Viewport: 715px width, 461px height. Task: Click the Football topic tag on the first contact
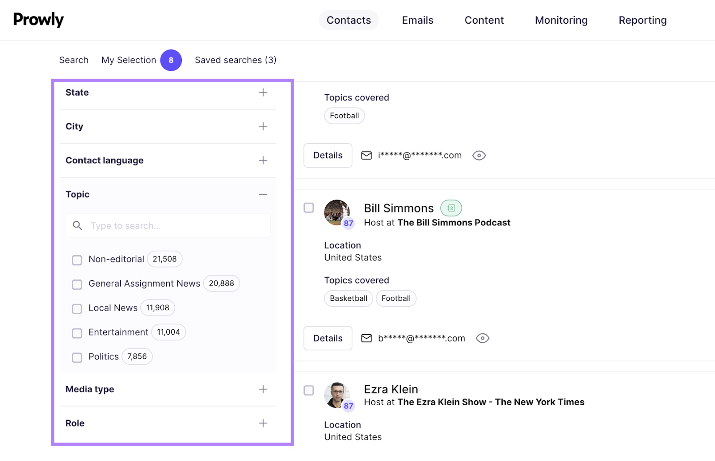(344, 116)
